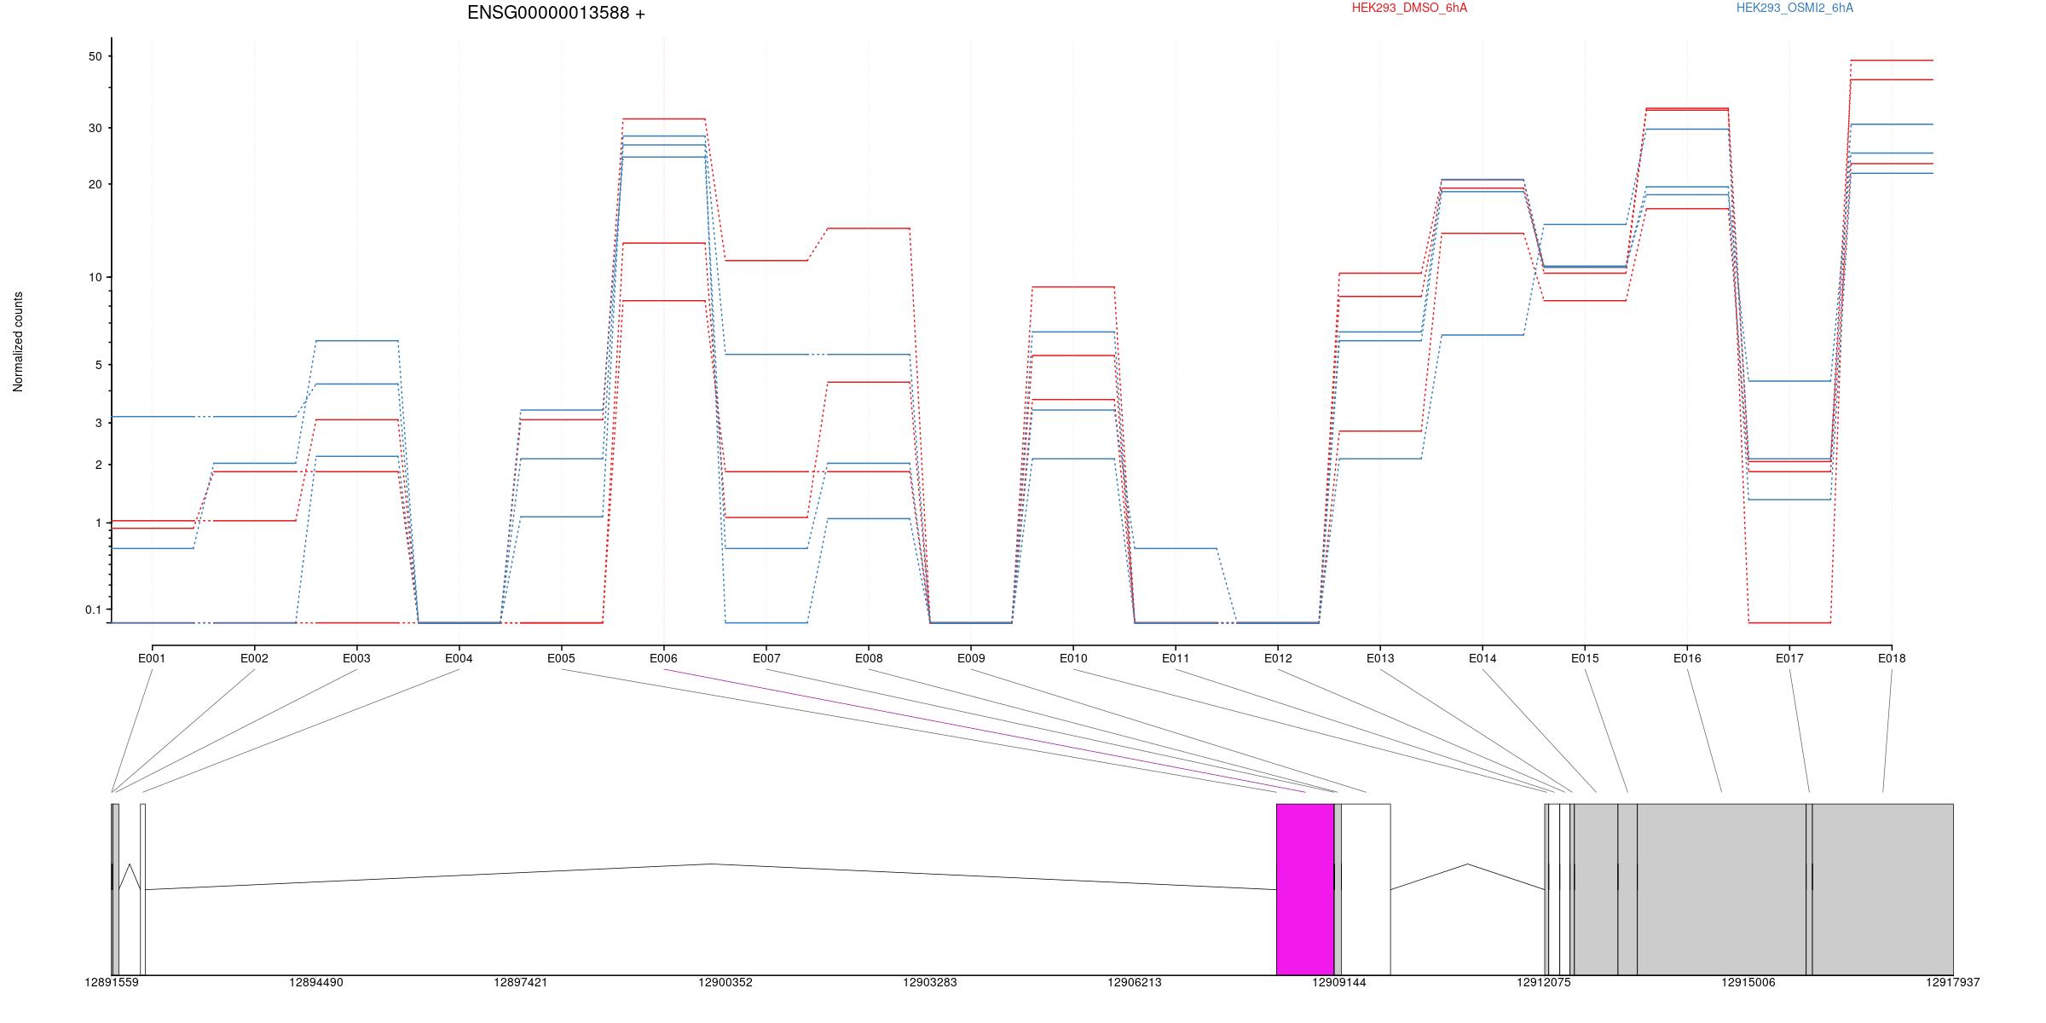Click exon label E011
The image size is (2046, 1023).
click(1176, 658)
